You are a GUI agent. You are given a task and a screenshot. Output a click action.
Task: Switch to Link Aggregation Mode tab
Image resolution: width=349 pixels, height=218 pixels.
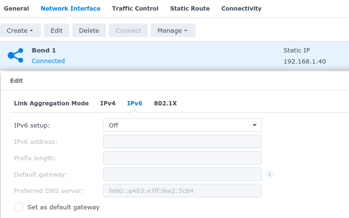pyautogui.click(x=52, y=103)
